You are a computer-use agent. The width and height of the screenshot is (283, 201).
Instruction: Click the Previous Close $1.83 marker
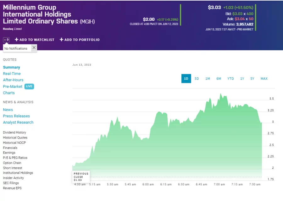[x=81, y=177]
